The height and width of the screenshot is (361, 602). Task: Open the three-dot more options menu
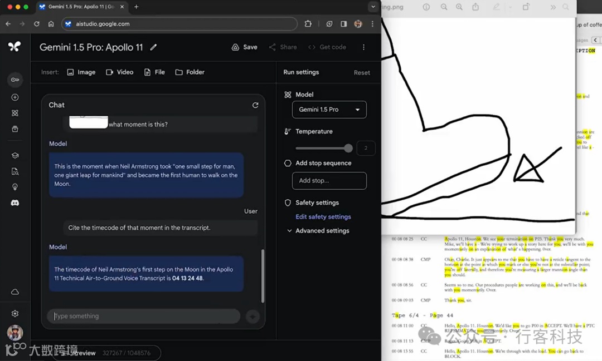[x=363, y=47]
